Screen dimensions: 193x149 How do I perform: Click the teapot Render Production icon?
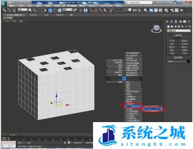pos(182,10)
